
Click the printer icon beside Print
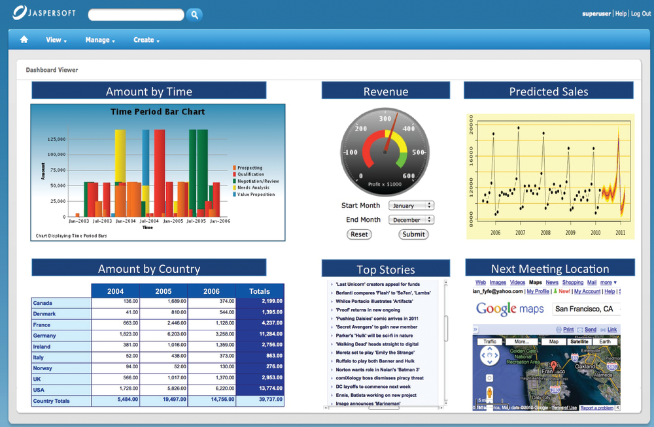[x=558, y=330]
